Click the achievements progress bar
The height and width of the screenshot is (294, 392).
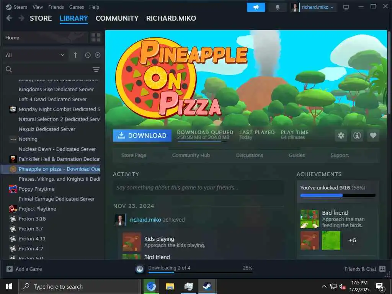338,195
